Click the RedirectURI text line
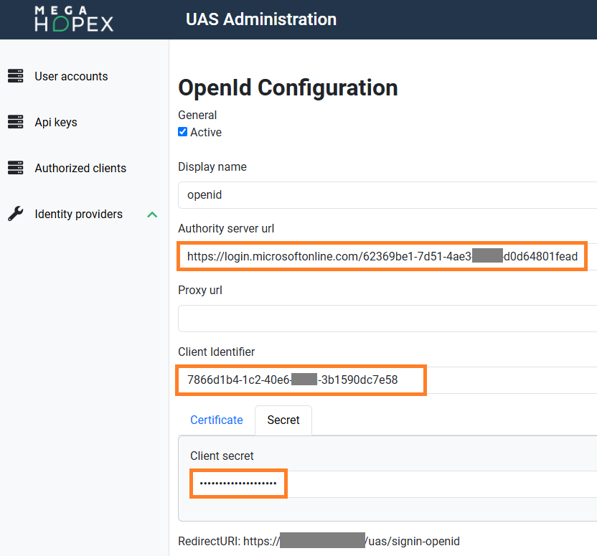The height and width of the screenshot is (556, 597). pyautogui.click(x=319, y=541)
